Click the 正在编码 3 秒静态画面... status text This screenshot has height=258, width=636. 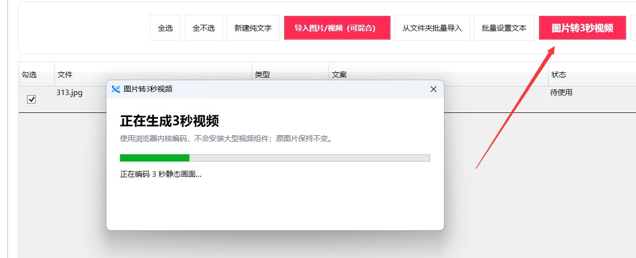pyautogui.click(x=161, y=174)
